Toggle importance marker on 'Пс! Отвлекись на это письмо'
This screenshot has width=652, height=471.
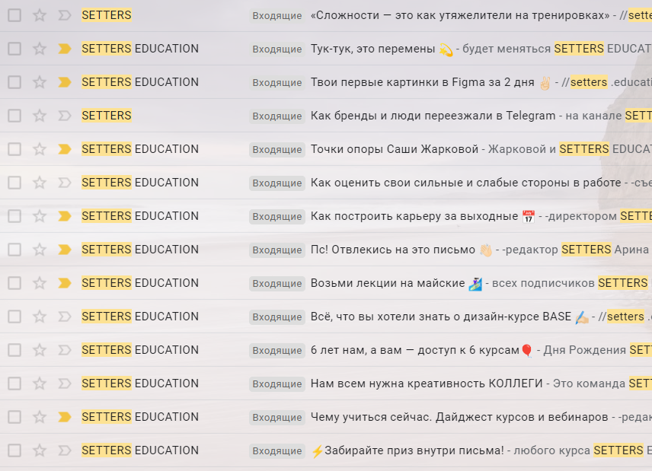(65, 250)
